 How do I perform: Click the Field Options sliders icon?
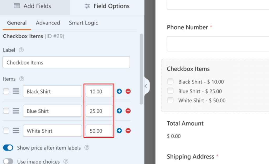click(x=87, y=6)
